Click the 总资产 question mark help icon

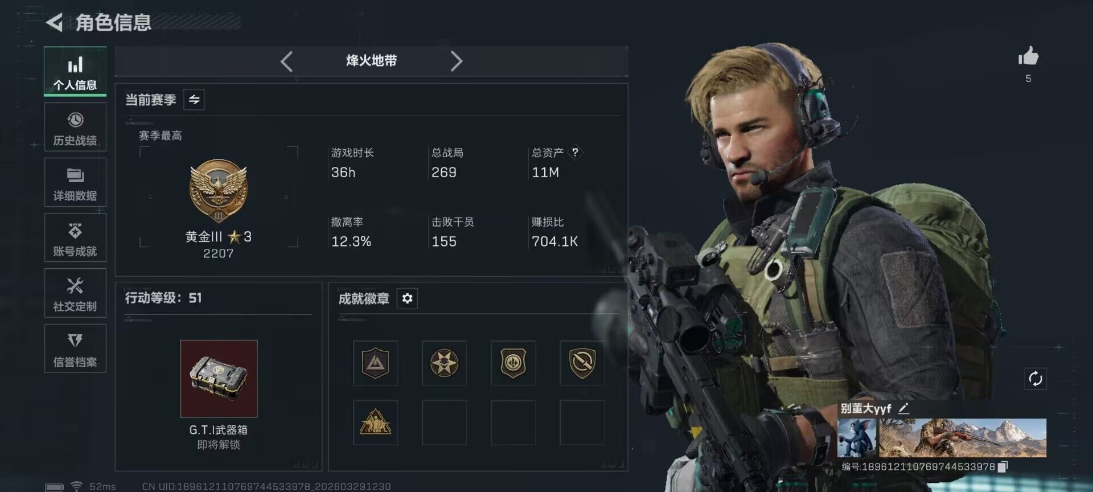click(575, 152)
